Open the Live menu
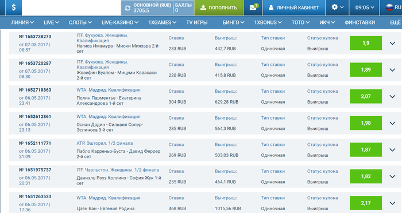This screenshot has width=402, height=213. point(51,22)
